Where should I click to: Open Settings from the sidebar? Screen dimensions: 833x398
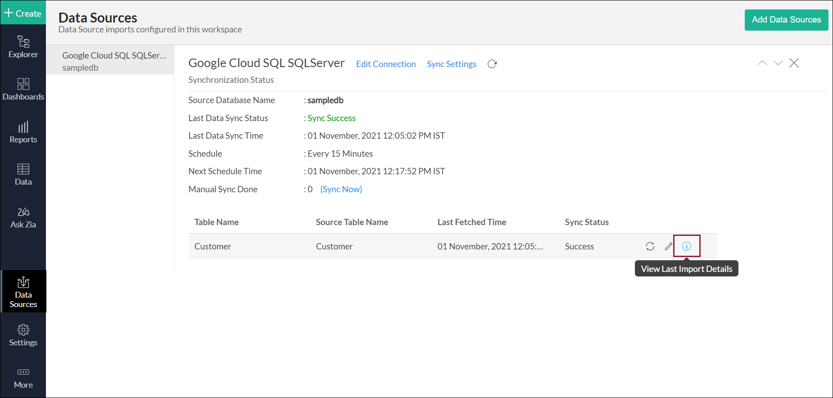click(x=23, y=335)
